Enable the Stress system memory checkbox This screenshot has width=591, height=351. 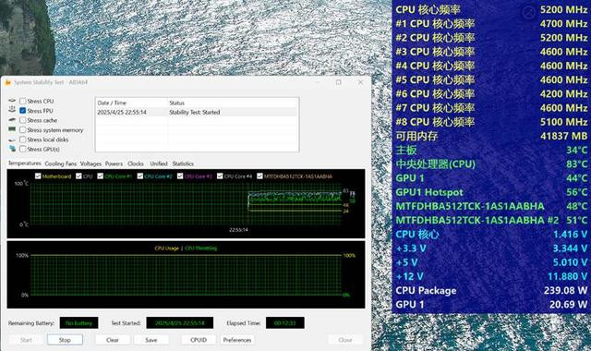click(x=22, y=129)
